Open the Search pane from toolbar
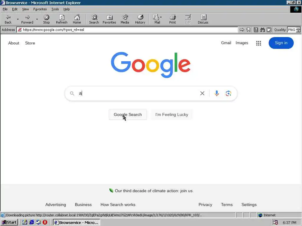Viewport: 302px width, 226px height. pyautogui.click(x=94, y=19)
